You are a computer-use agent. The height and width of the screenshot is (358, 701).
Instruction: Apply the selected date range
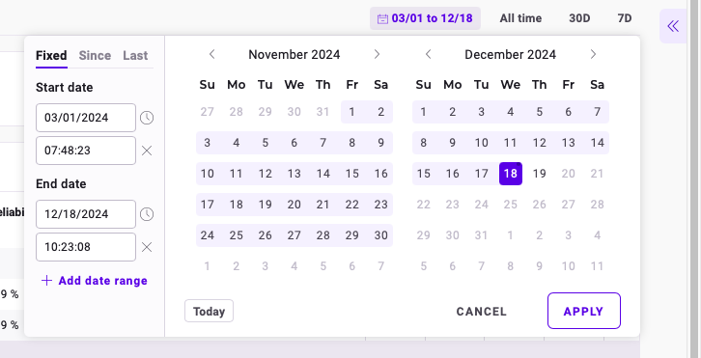(x=584, y=311)
